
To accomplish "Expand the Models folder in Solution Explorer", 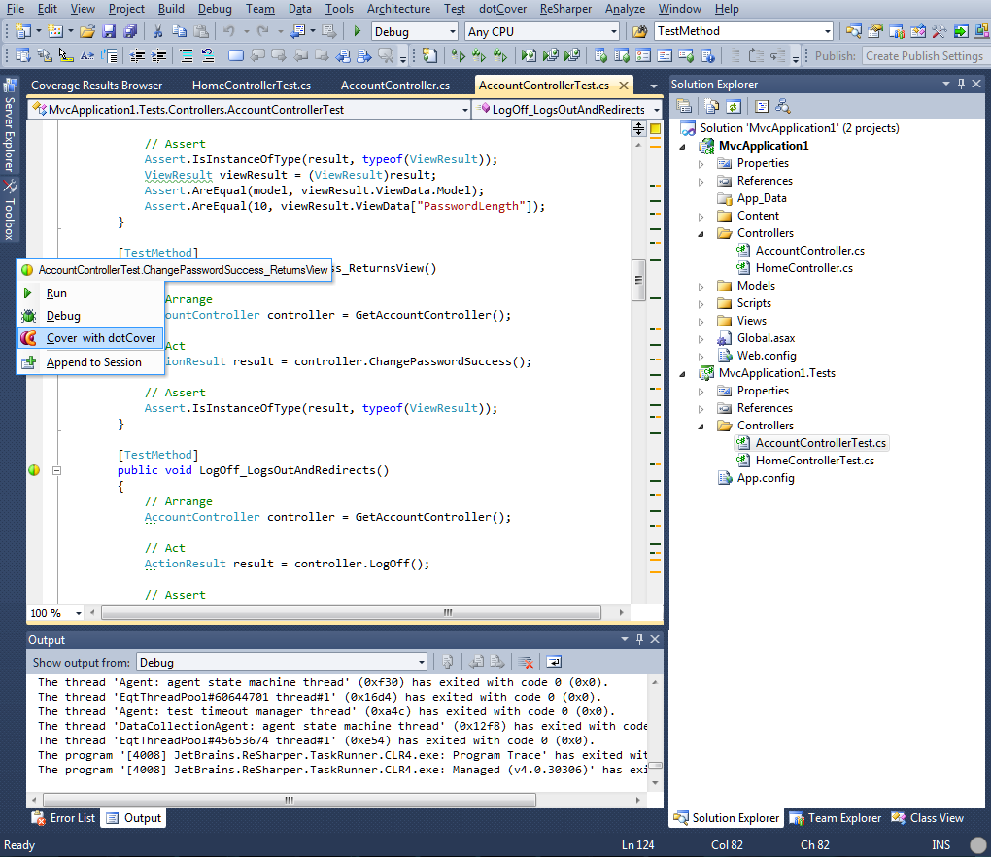I will (701, 287).
